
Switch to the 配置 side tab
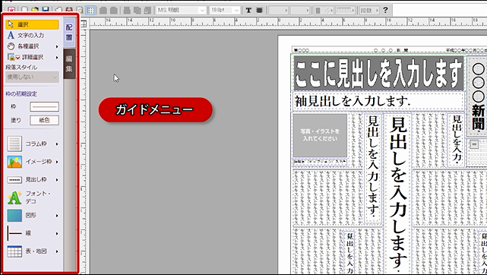pos(69,32)
